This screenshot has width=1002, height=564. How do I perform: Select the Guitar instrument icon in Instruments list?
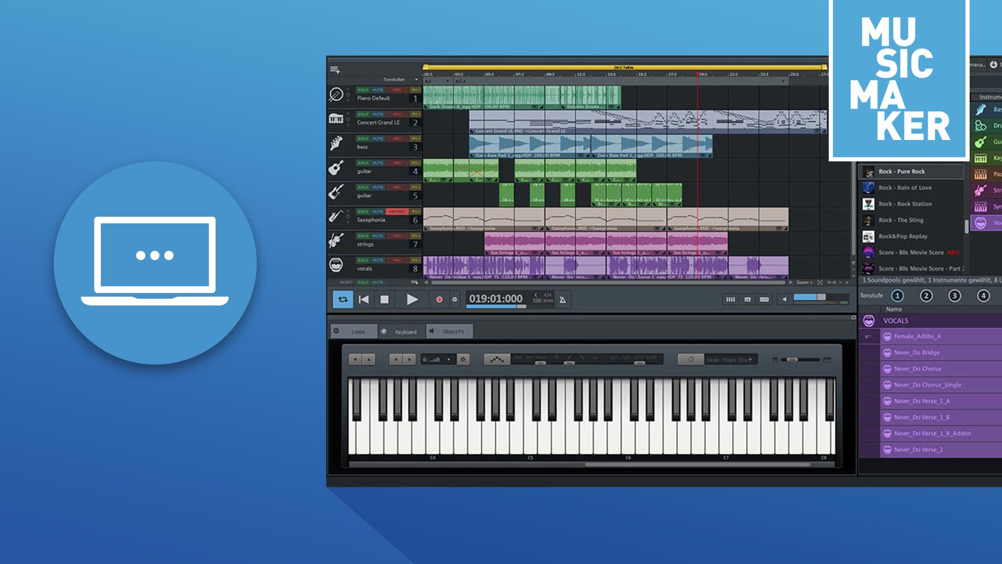coord(981,142)
